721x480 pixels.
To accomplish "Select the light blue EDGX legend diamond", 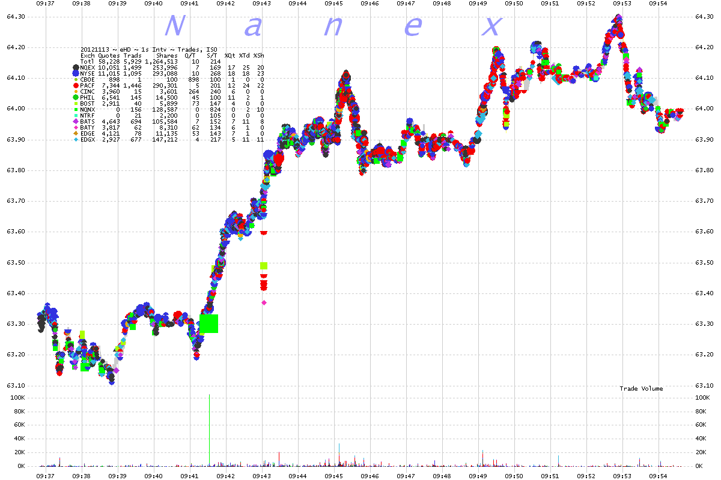I will [75, 139].
